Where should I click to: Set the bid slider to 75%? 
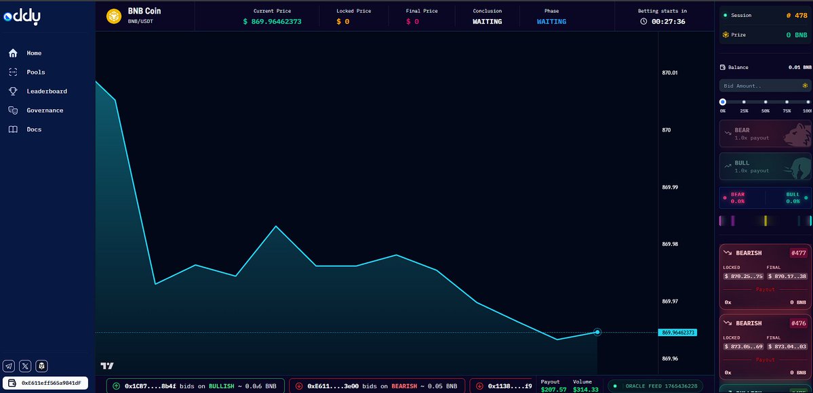click(787, 102)
